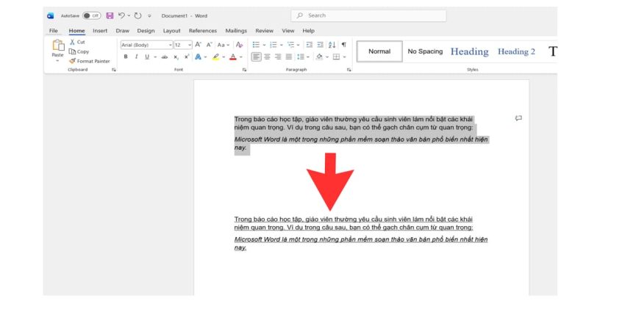Open the Help tab

[308, 31]
